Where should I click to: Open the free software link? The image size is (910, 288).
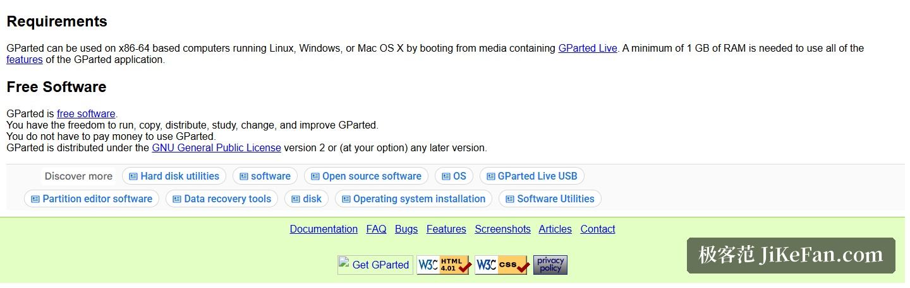[86, 114]
